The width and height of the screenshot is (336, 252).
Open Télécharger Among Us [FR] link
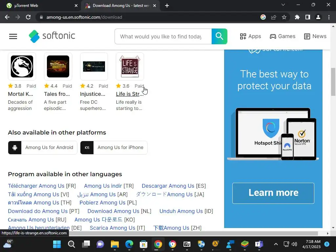click(42, 186)
